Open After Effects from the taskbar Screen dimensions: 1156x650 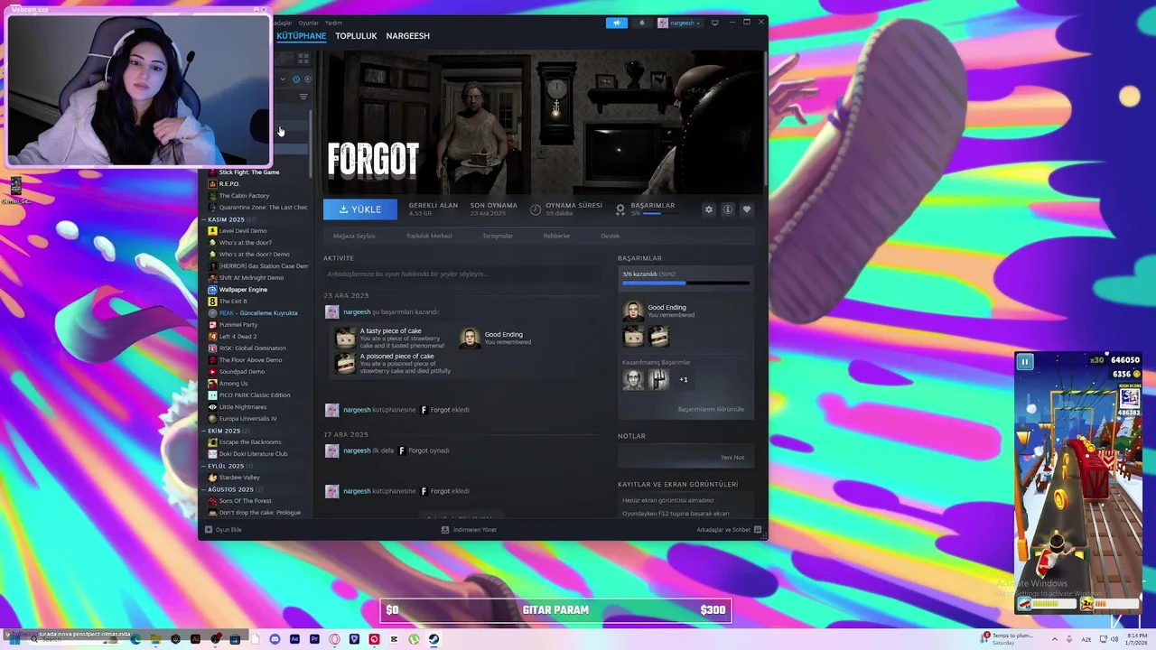point(294,639)
